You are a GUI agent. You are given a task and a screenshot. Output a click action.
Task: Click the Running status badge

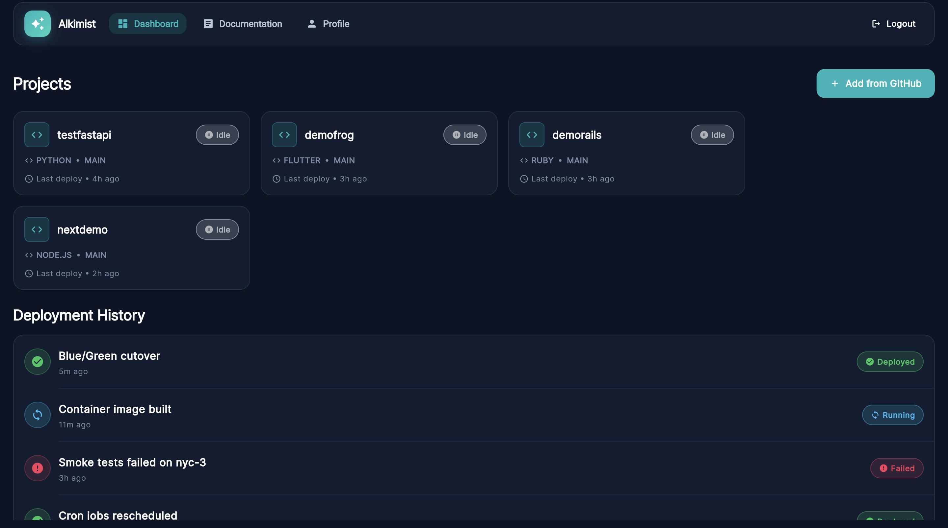pos(892,415)
